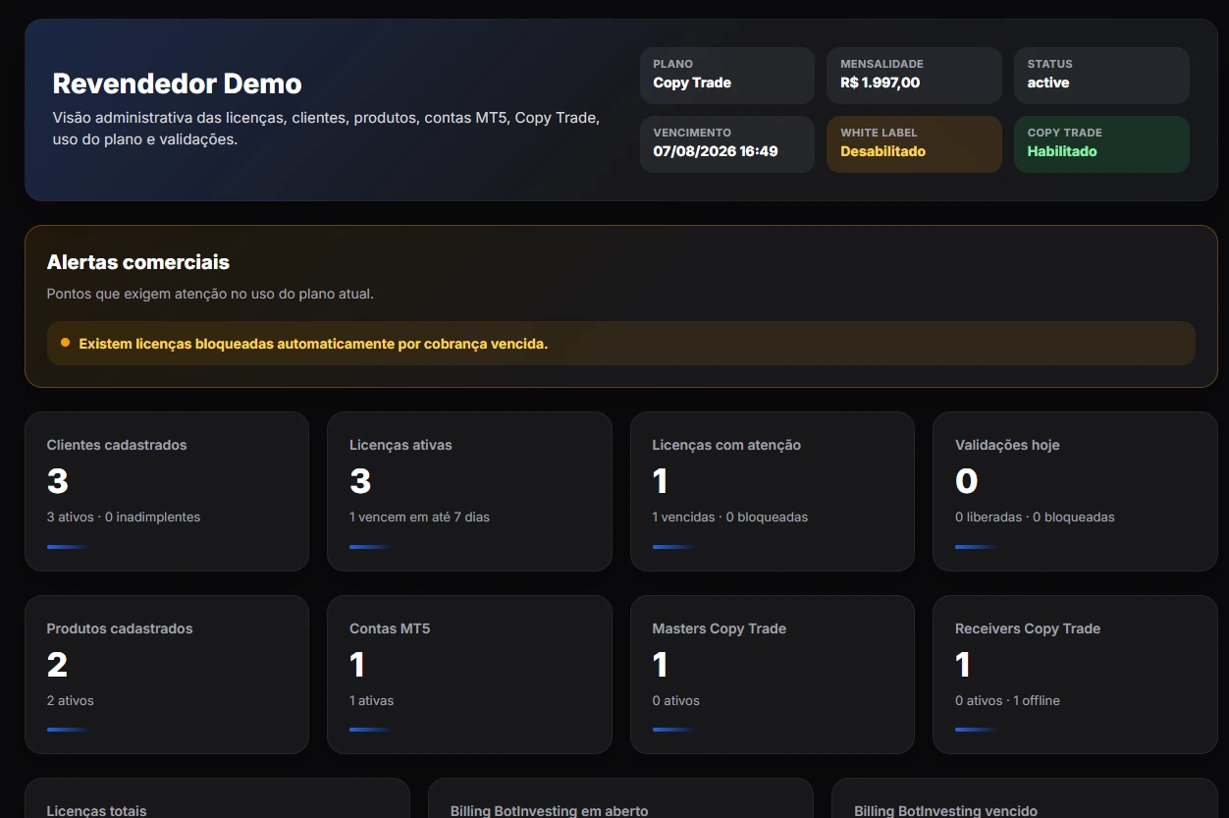This screenshot has width=1229, height=818.
Task: Open the blocked licenses alert message
Action: pyautogui.click(x=620, y=344)
